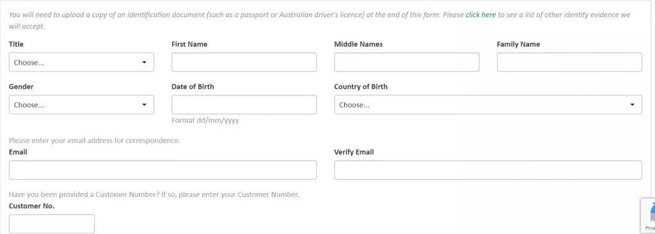Click the Verify Email label
This screenshot has height=234, width=655.
point(354,152)
